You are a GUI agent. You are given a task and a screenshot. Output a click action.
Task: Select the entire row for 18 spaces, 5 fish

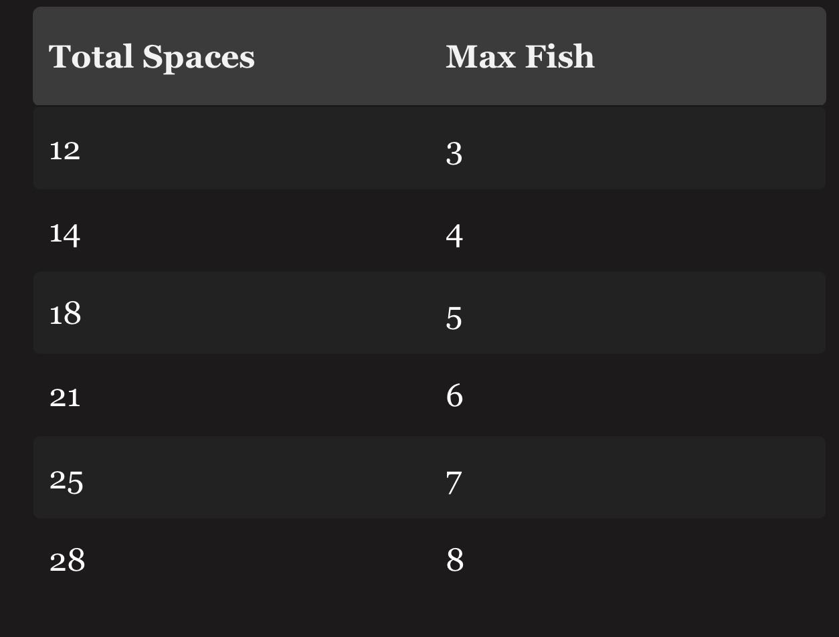(430, 312)
